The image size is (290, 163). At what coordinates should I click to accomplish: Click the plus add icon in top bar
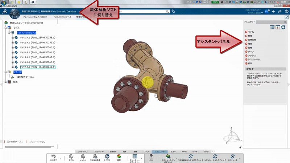tap(273, 12)
